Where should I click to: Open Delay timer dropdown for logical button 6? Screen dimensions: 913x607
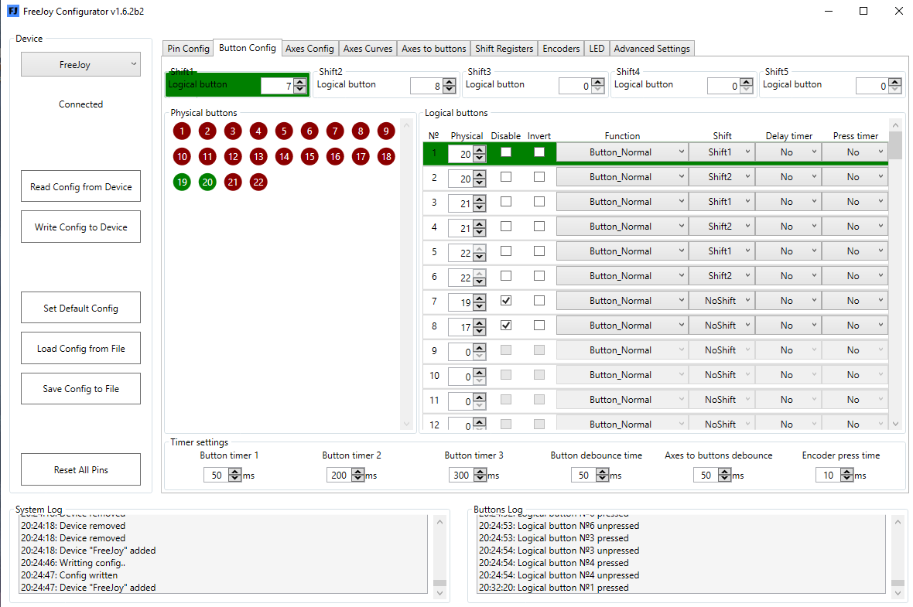[x=788, y=276]
